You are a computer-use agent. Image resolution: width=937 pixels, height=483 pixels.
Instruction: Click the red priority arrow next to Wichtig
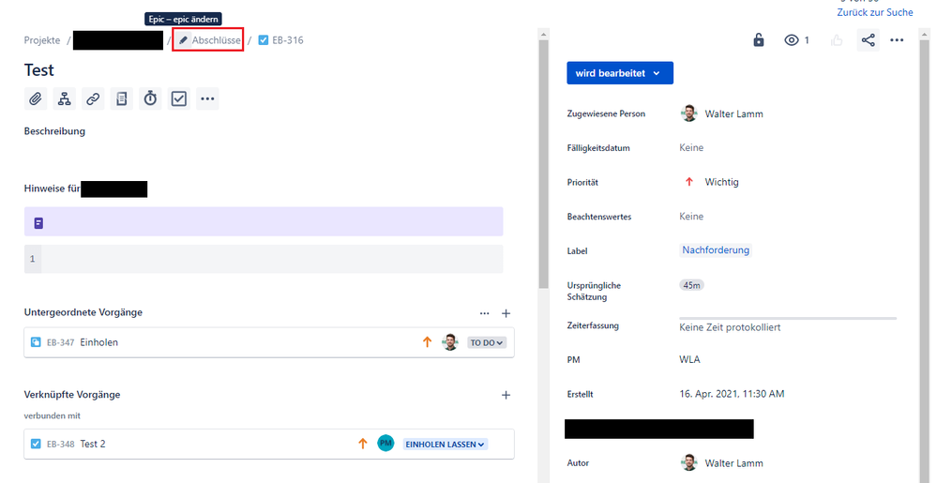[x=689, y=182]
